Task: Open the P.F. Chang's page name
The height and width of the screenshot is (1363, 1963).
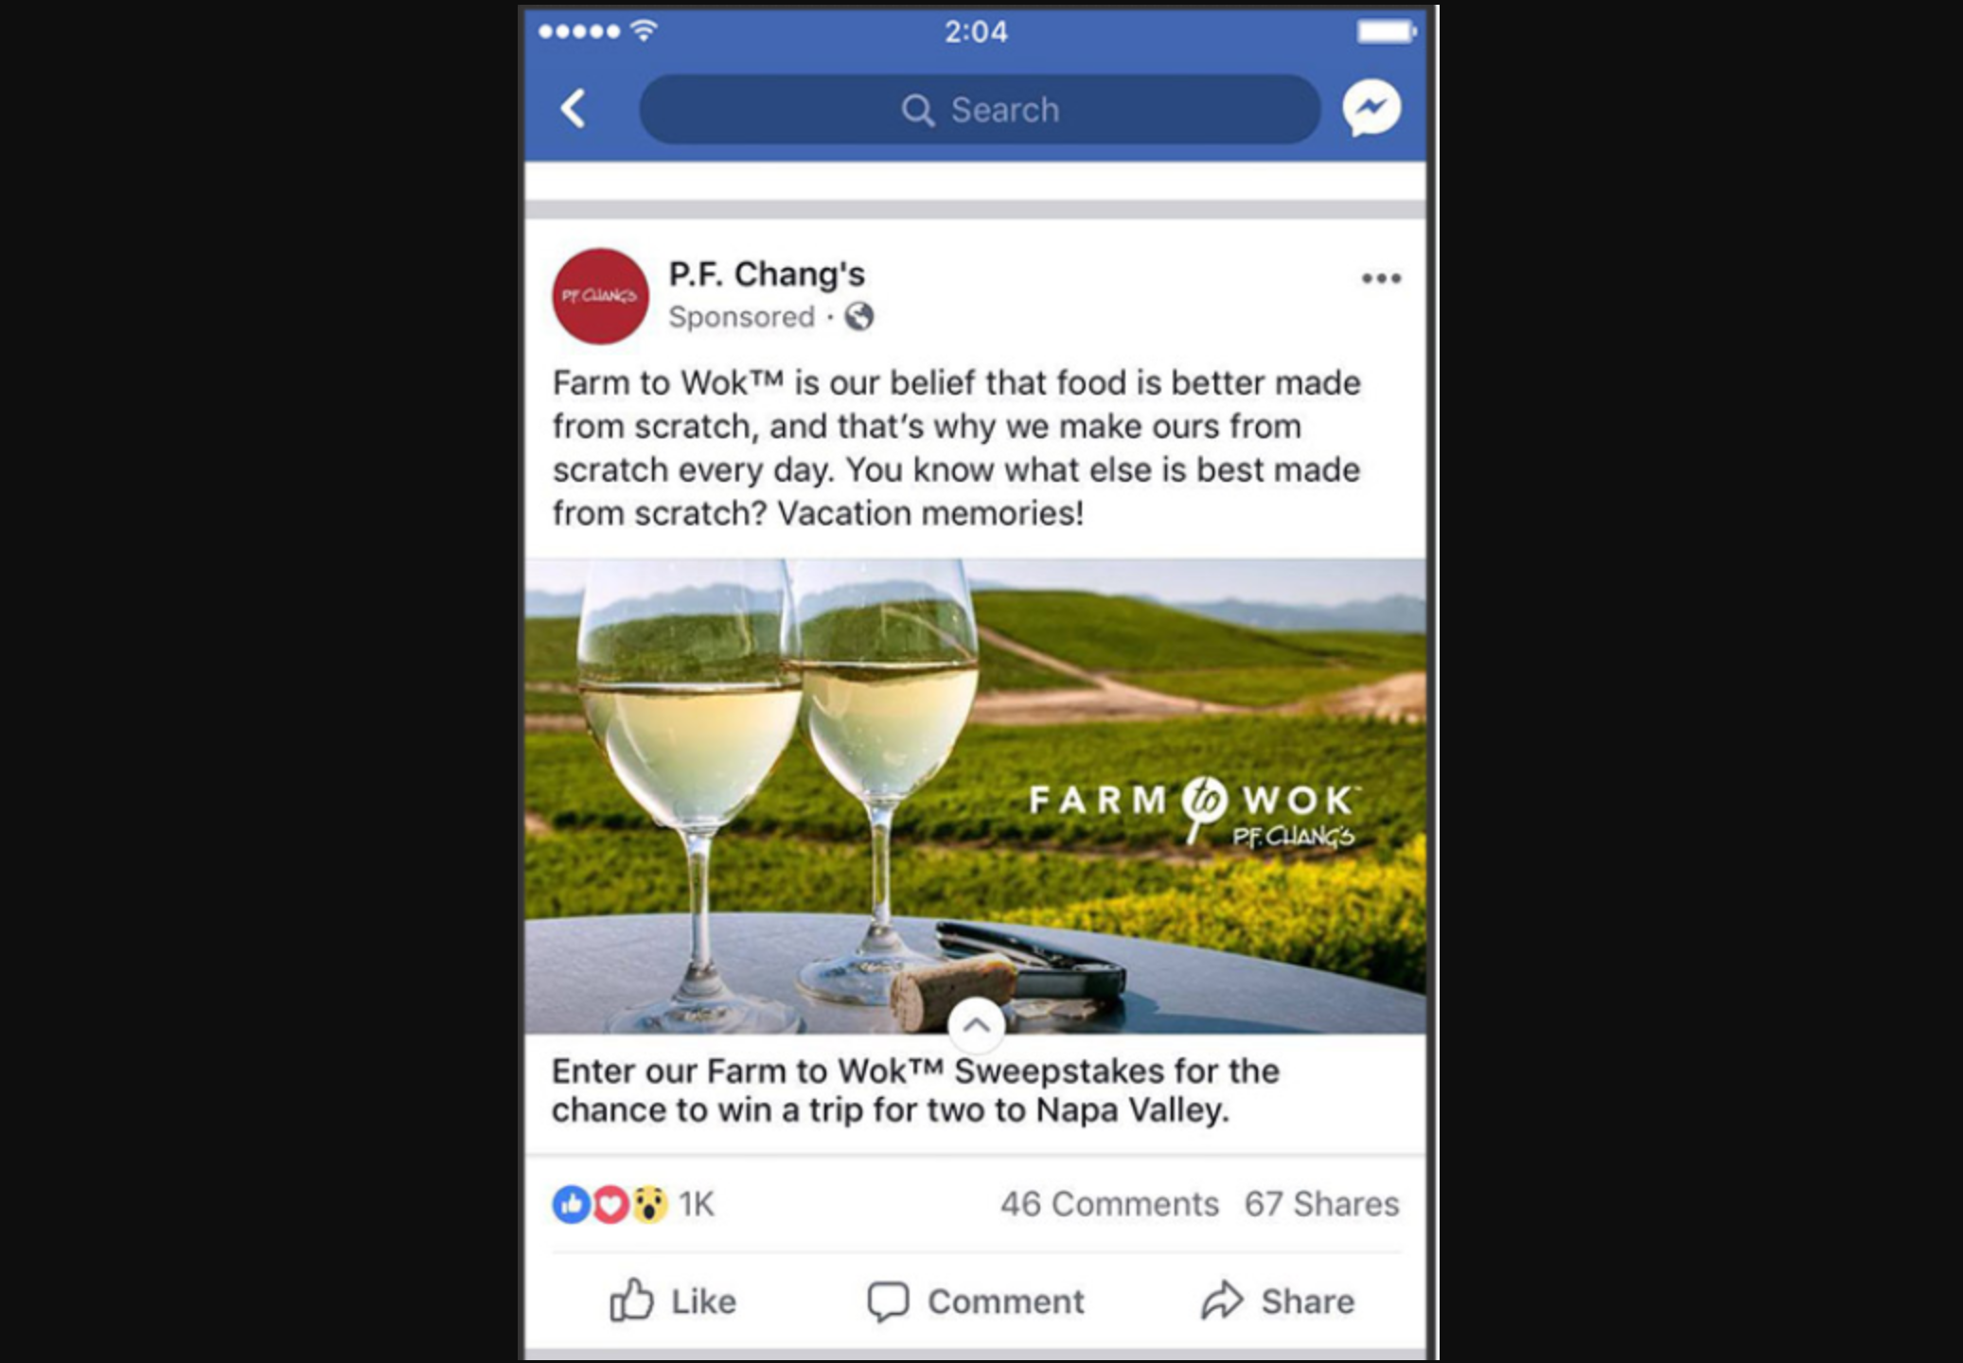Action: [x=767, y=274]
